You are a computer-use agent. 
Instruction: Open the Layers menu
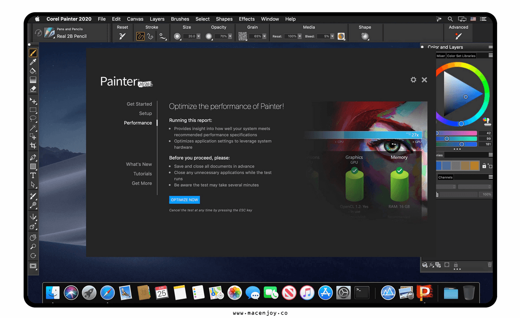click(x=157, y=19)
